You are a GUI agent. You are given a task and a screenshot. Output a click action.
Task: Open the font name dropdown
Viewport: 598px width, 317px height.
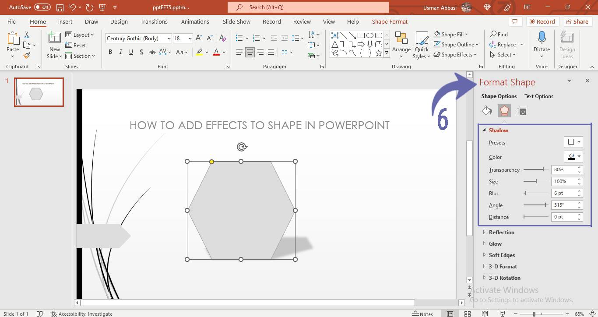click(x=169, y=39)
